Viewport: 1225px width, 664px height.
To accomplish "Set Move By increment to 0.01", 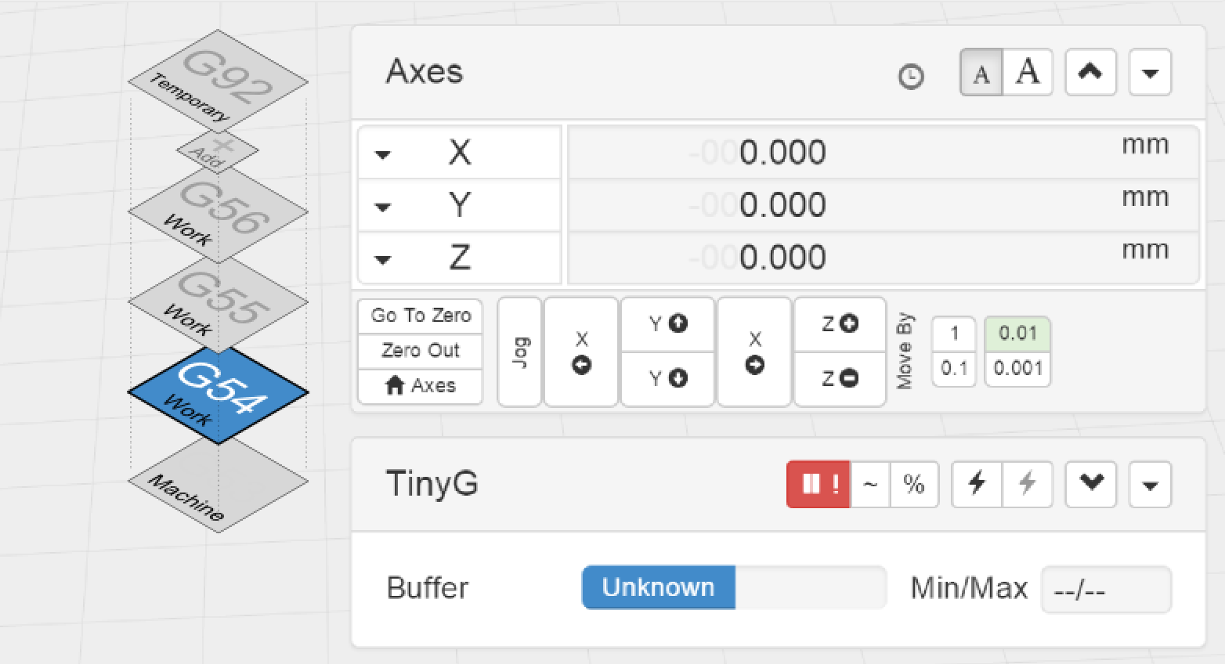I will point(1017,334).
